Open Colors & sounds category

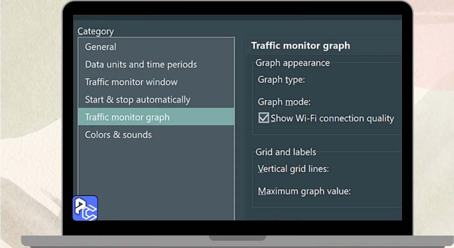click(x=156, y=135)
